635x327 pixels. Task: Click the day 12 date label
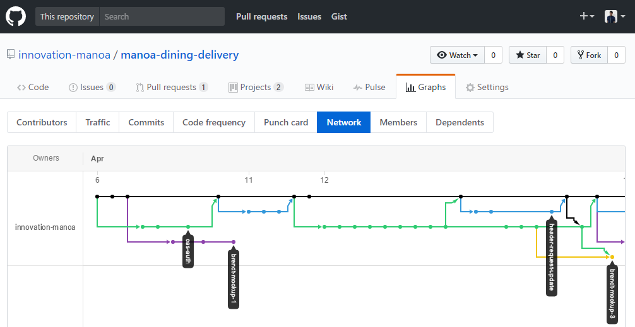324,180
